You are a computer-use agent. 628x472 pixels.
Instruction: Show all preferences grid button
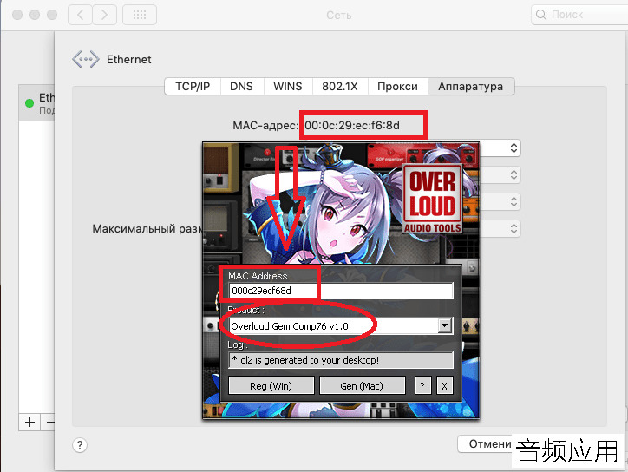140,15
